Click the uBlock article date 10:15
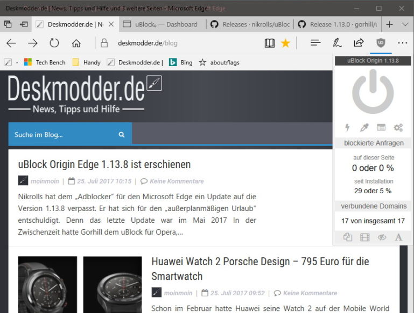This screenshot has height=313, width=414. click(104, 181)
